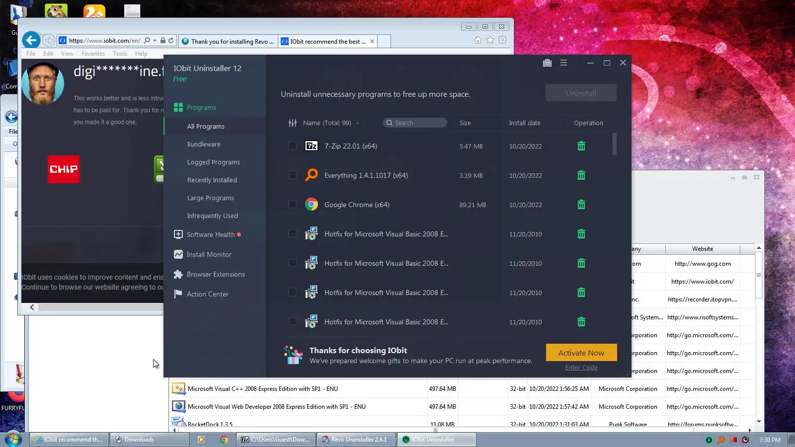Viewport: 795px width, 447px height.
Task: Open the column filter settings icon
Action: tap(293, 123)
